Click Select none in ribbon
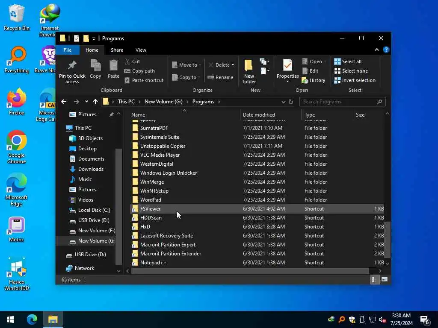 pos(351,71)
